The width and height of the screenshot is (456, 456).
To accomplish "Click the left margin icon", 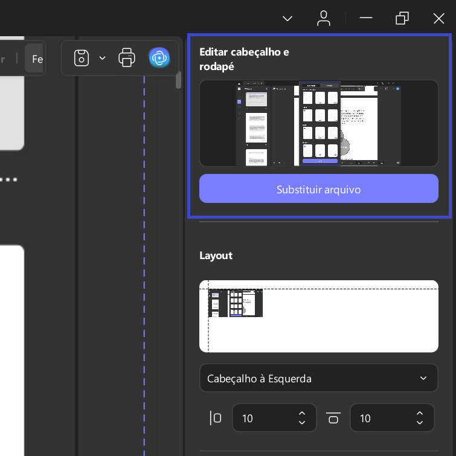I will (x=216, y=418).
